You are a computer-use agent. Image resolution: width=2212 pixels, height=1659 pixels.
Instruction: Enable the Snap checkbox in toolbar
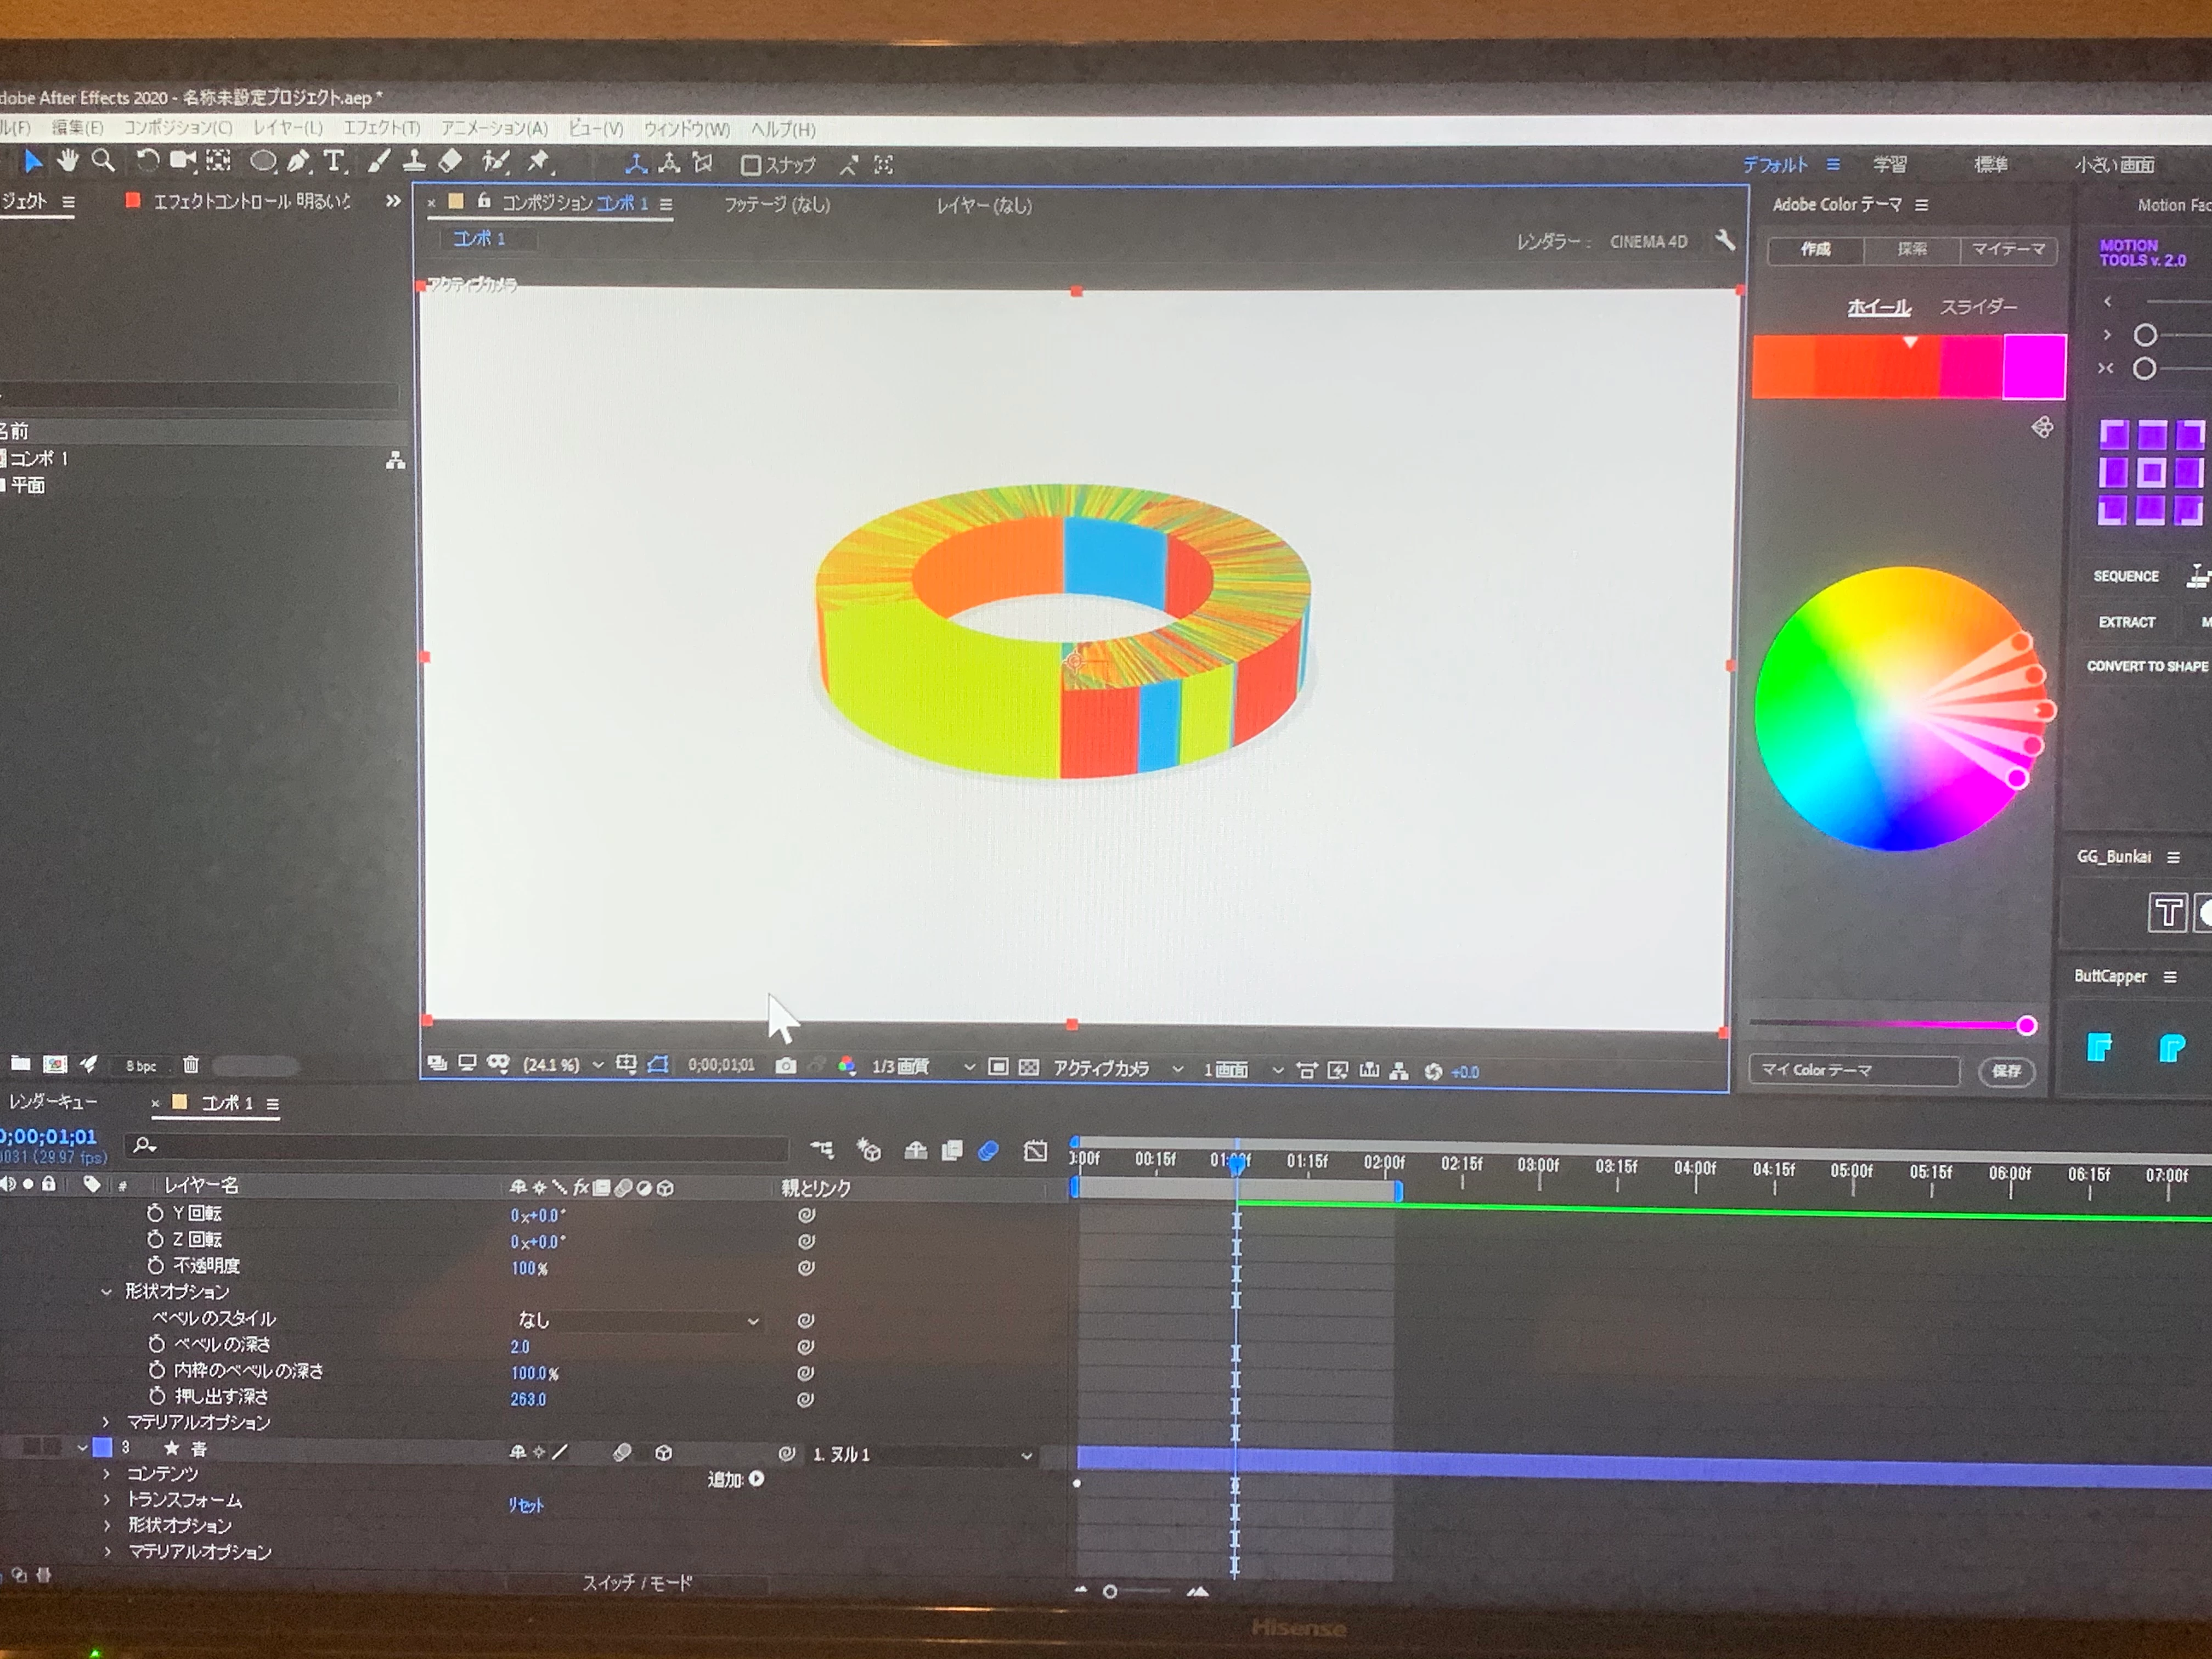[751, 165]
